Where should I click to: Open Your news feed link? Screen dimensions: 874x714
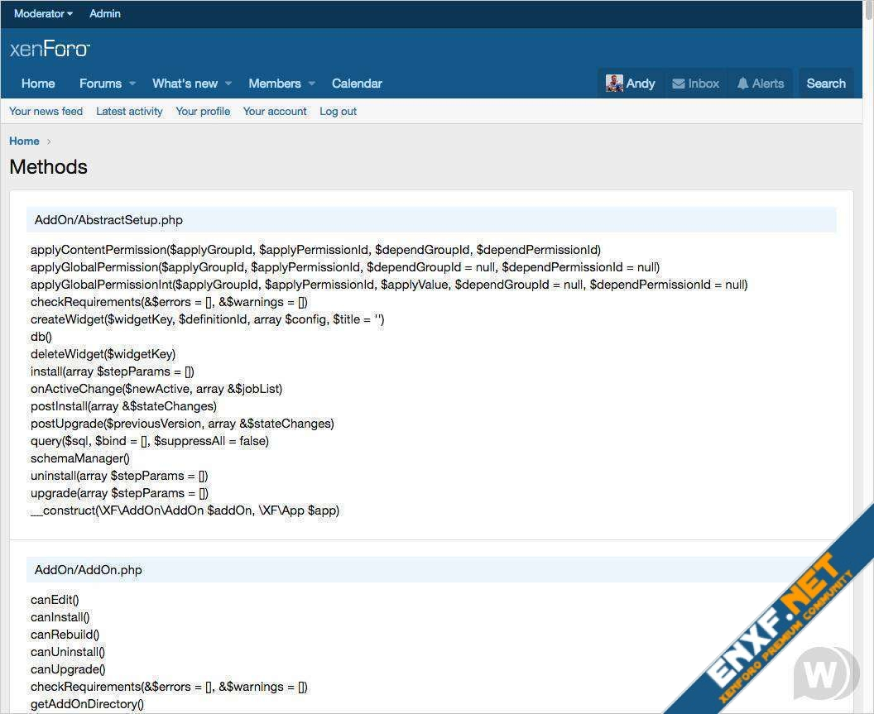[x=46, y=112]
